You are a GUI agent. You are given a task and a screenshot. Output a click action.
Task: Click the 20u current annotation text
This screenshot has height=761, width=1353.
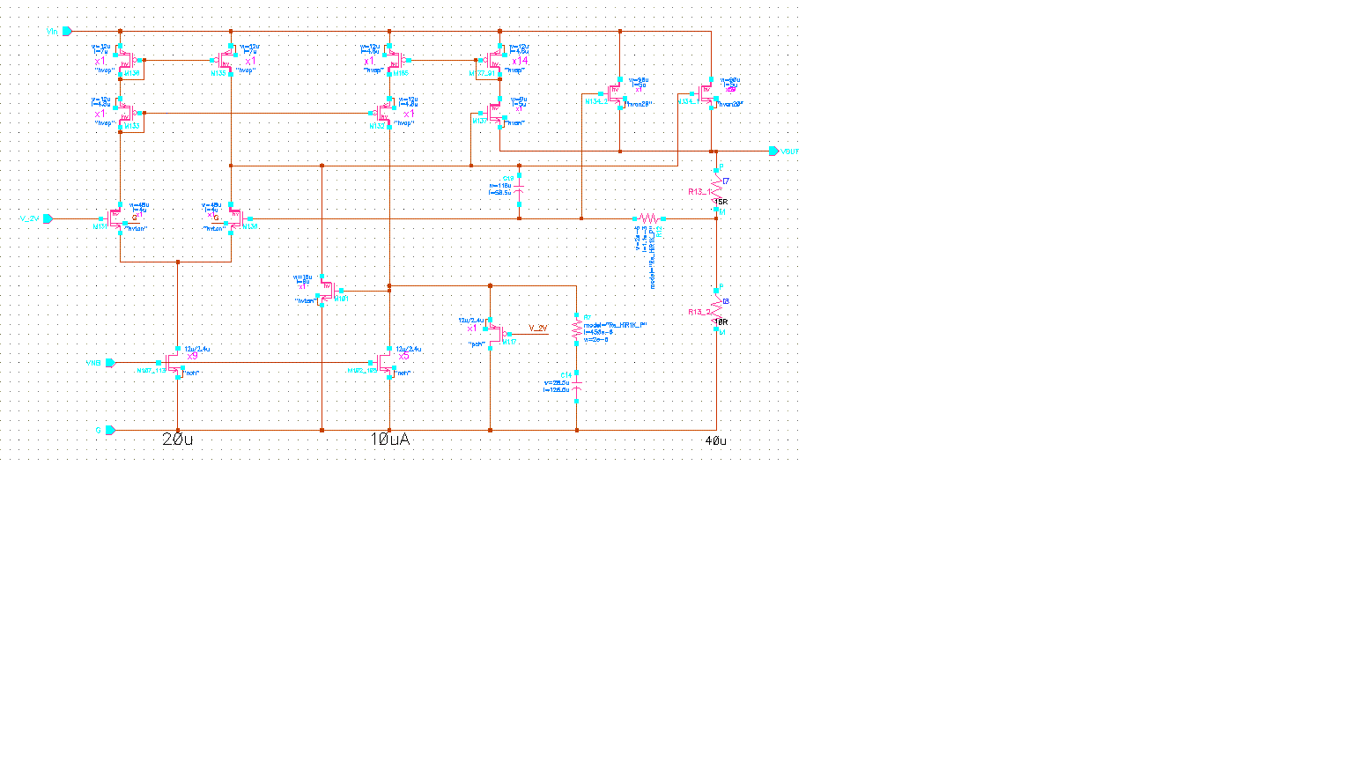[x=177, y=440]
